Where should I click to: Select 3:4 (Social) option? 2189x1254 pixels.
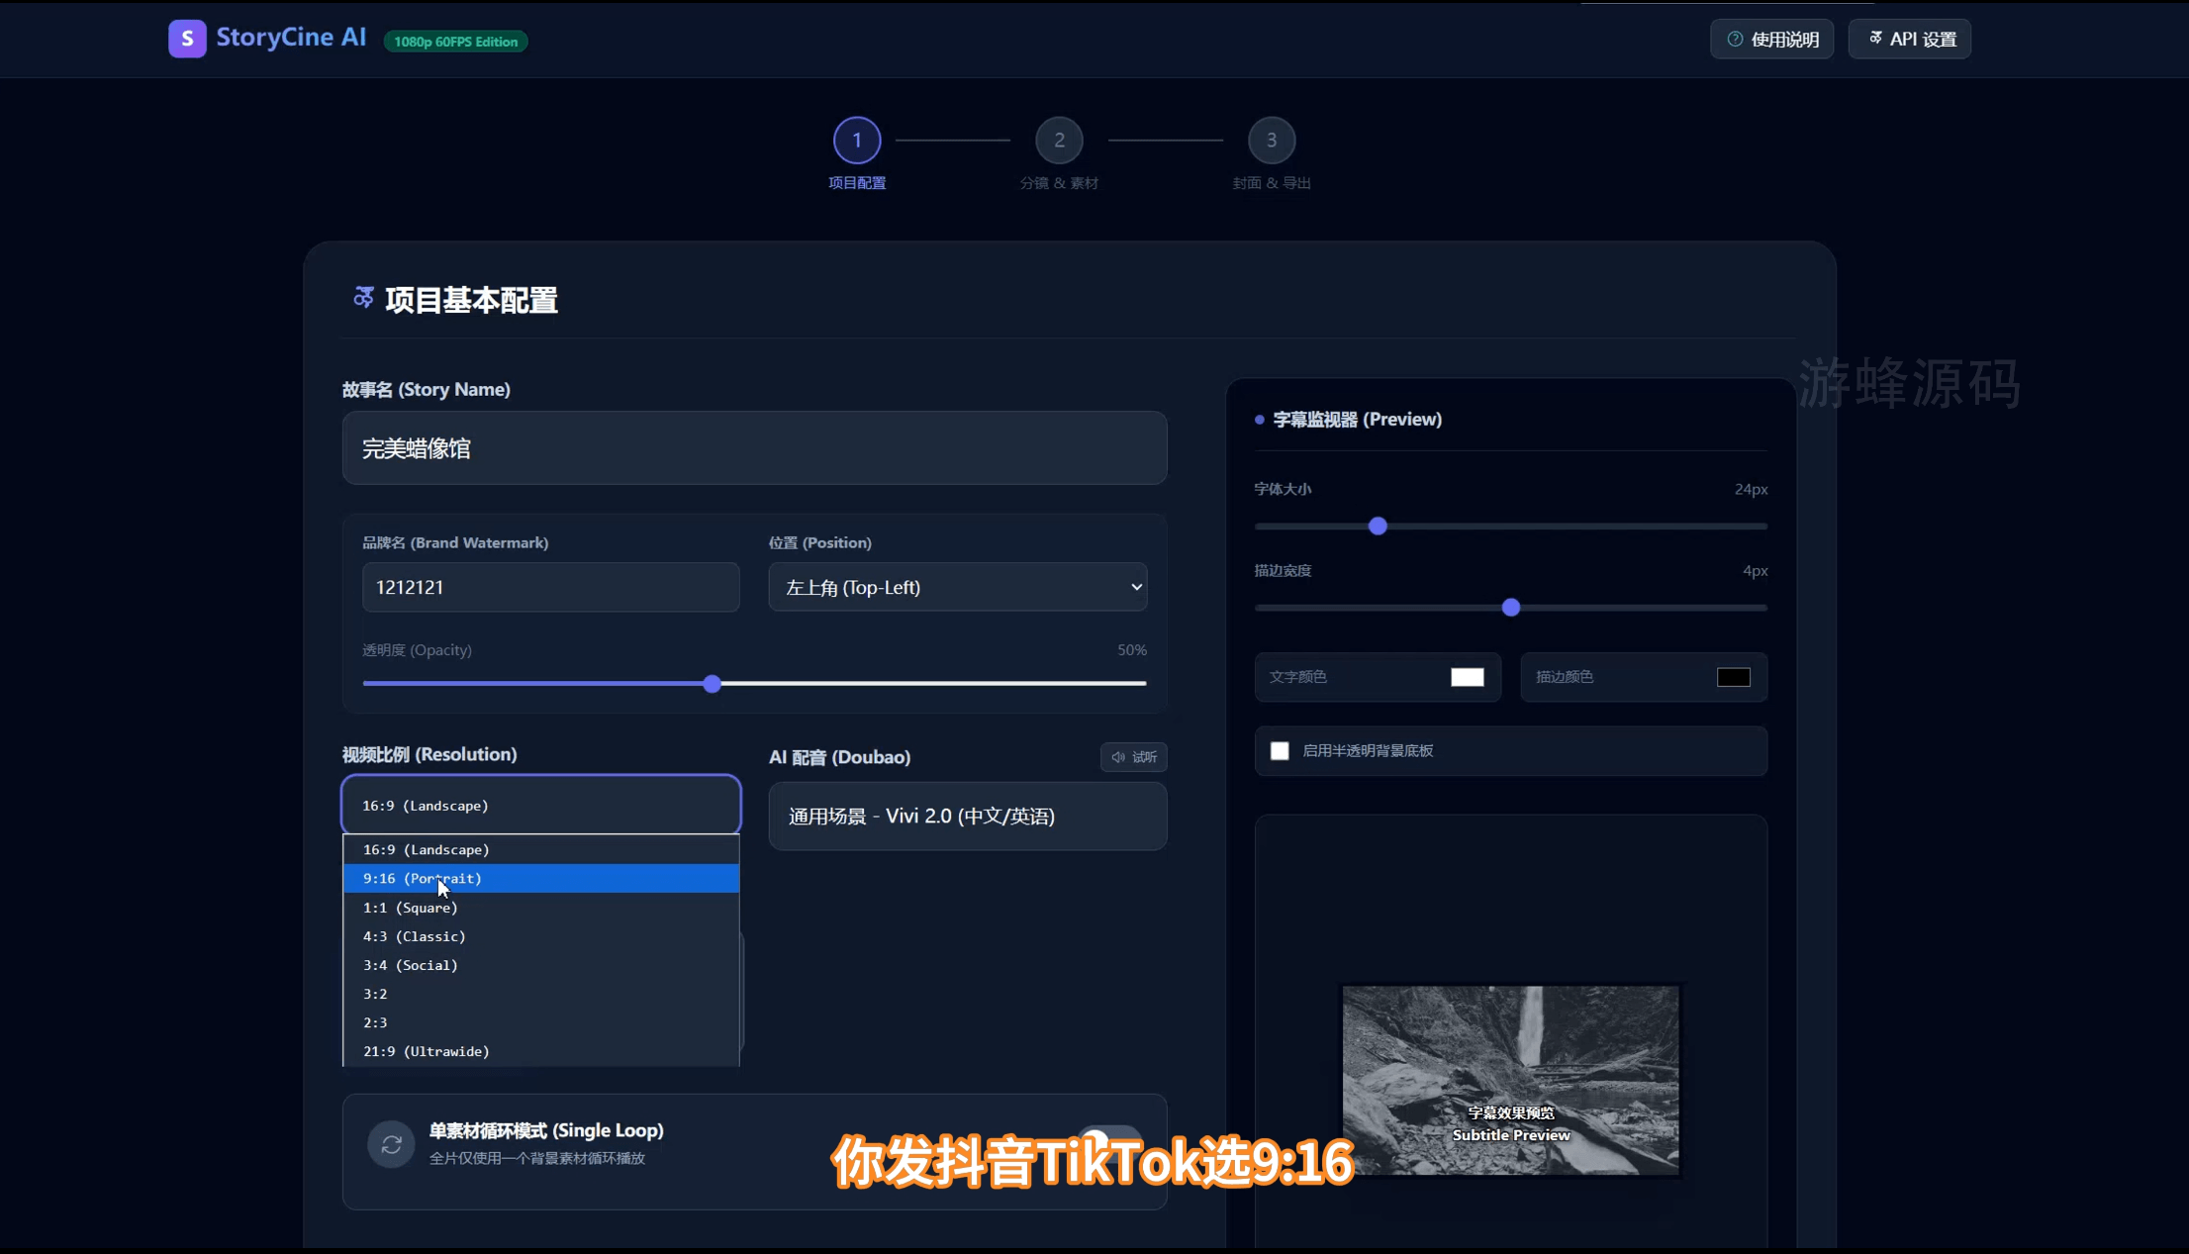click(x=541, y=965)
